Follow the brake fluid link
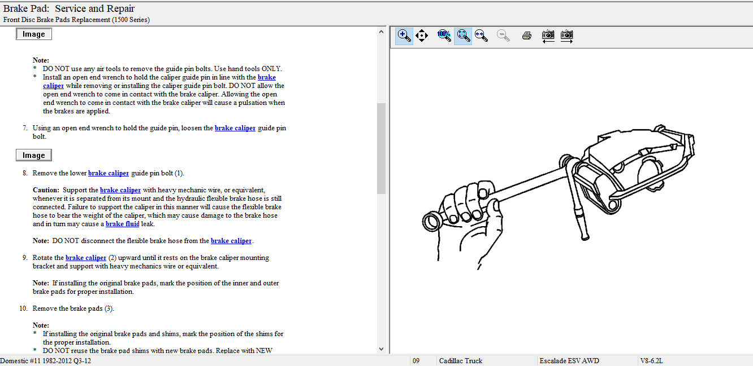 122,224
